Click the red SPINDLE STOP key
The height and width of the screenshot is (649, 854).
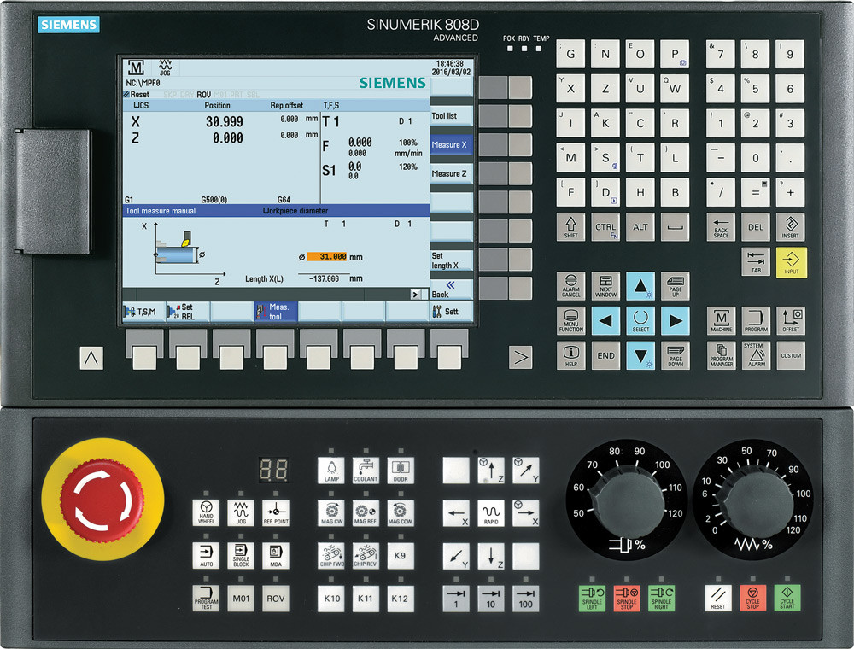[x=627, y=598]
